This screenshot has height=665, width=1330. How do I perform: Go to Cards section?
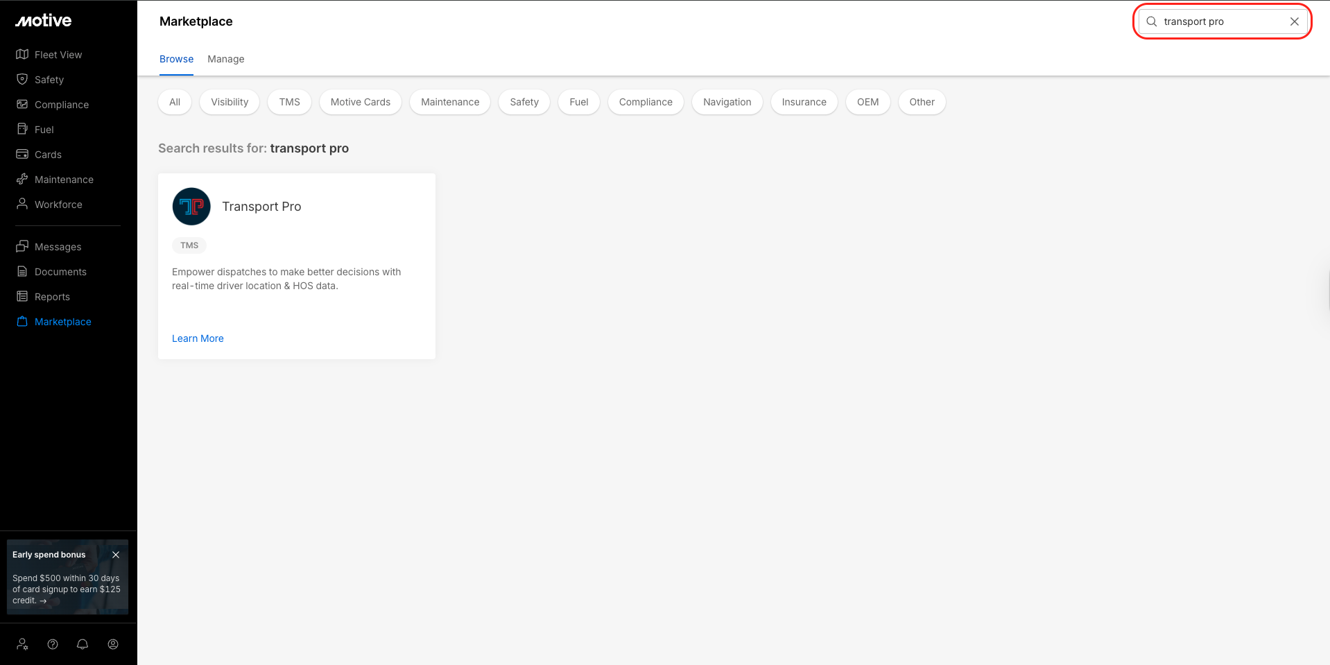point(48,155)
